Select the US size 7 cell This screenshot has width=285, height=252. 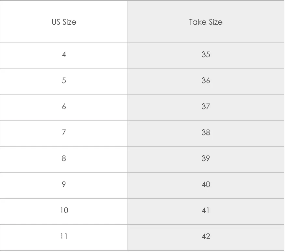point(64,134)
